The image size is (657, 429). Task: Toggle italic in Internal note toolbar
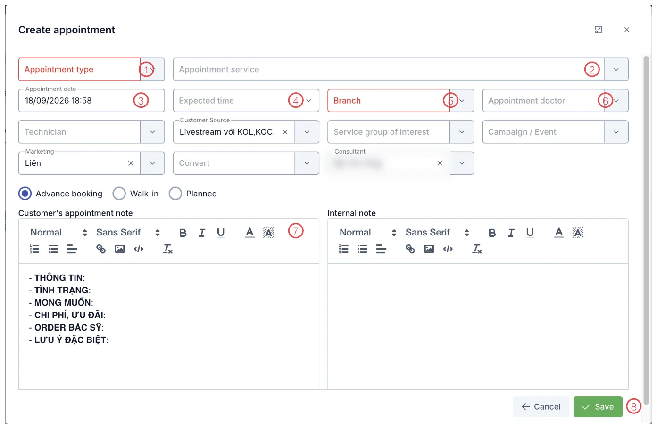click(x=511, y=233)
